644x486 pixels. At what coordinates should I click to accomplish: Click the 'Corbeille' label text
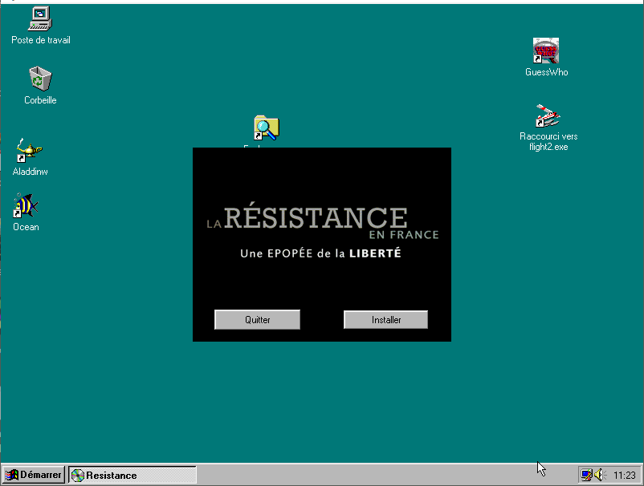click(x=40, y=100)
